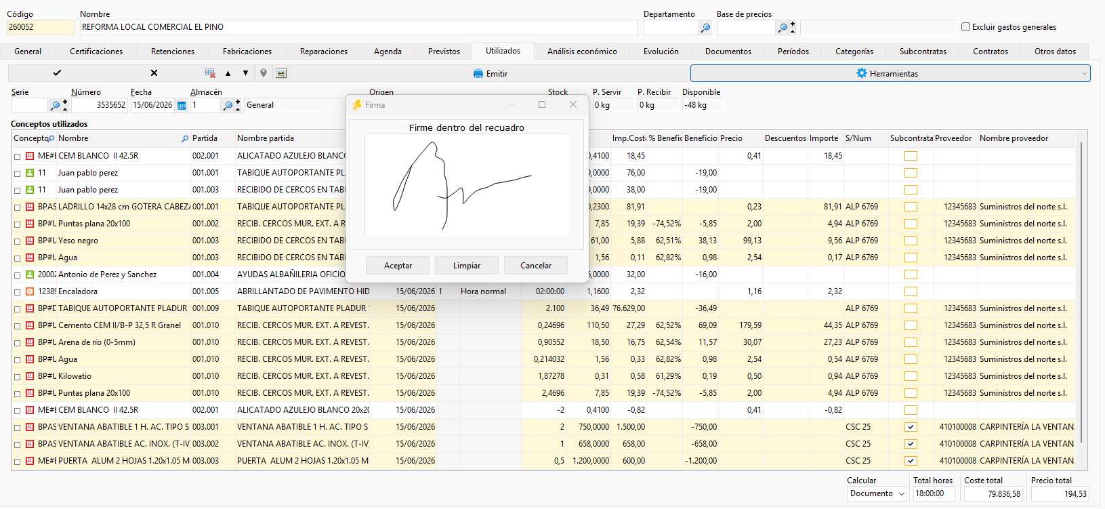This screenshot has height=509, width=1105.
Task: Tick the row checkbox for Encaladora
Action: (18, 291)
